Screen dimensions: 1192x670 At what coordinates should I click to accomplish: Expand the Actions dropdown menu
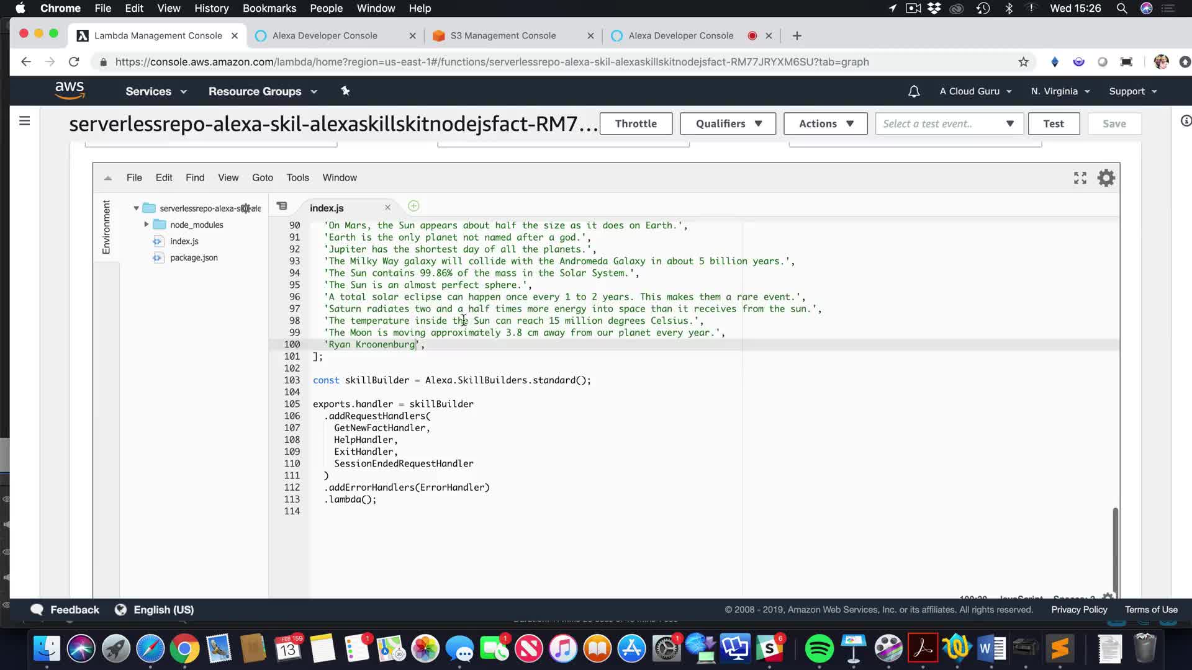click(825, 123)
